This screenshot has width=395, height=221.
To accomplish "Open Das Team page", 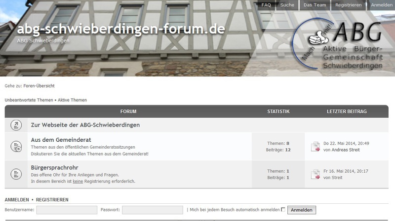I will [x=315, y=5].
